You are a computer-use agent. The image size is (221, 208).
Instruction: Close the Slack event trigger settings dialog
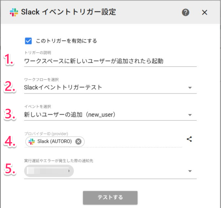coord(204,13)
